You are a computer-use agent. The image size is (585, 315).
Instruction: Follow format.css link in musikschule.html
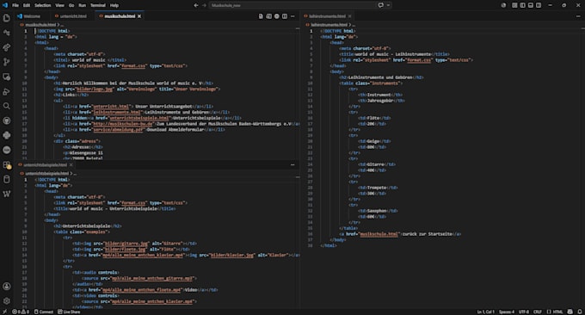132,65
